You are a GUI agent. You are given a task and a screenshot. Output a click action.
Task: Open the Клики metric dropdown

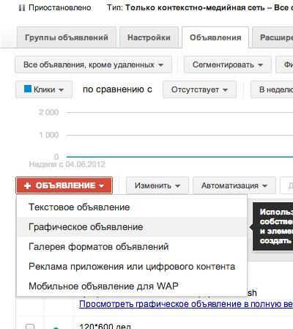pyautogui.click(x=44, y=89)
